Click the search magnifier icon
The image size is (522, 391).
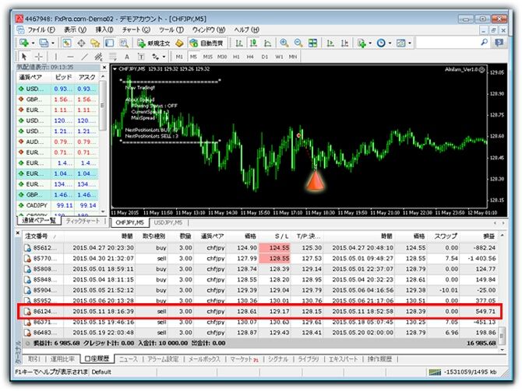coord(485,42)
